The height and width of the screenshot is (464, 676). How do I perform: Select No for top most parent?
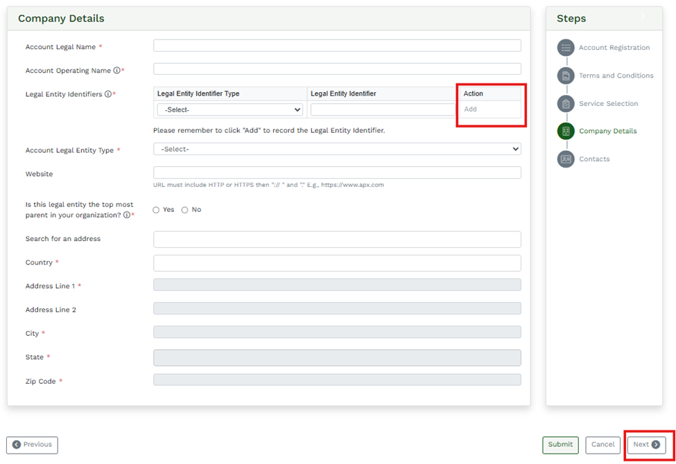point(184,210)
